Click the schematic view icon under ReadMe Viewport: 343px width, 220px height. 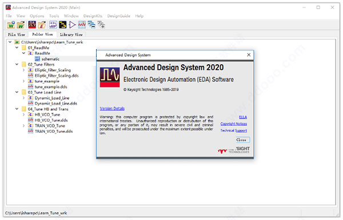(x=37, y=59)
